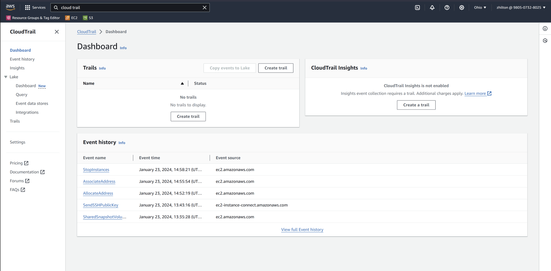Go to Dashboard in sidebar

[20, 50]
